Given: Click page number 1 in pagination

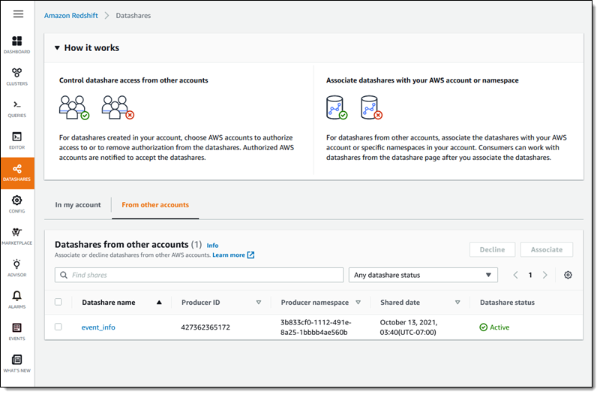Looking at the screenshot, I should [530, 275].
